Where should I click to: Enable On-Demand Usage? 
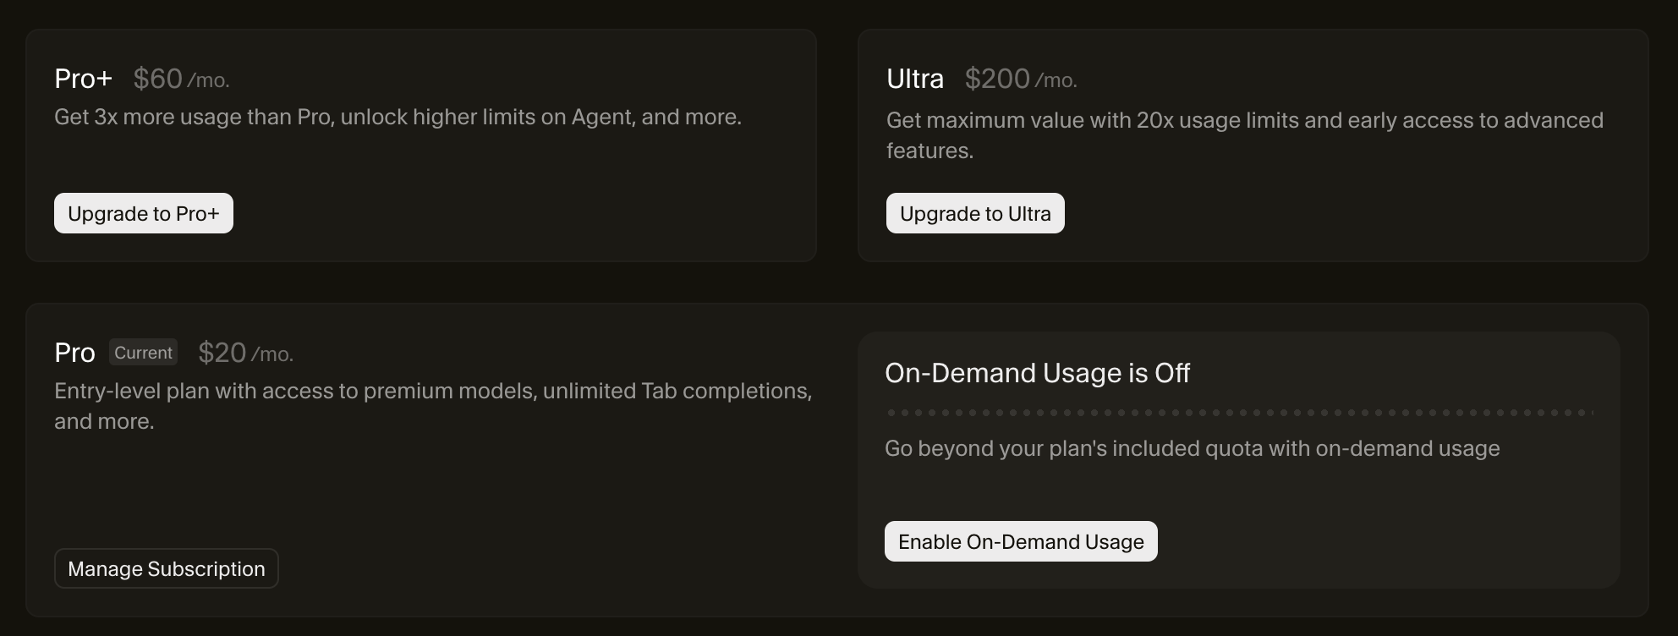pyautogui.click(x=1021, y=541)
